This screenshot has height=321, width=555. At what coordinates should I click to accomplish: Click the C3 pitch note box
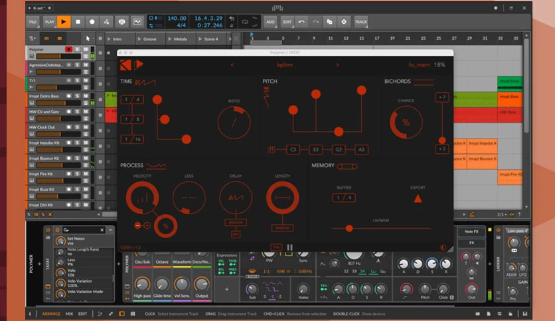click(293, 149)
